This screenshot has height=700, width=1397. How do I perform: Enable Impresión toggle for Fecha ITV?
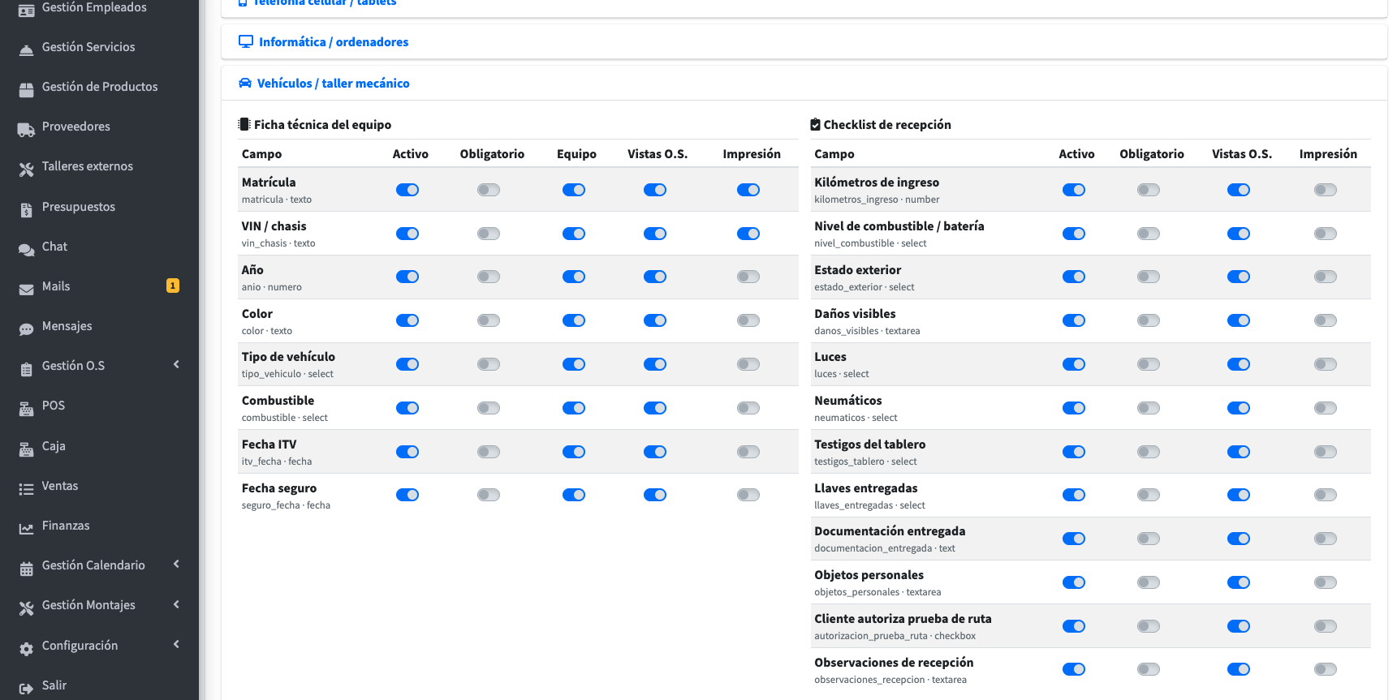(748, 452)
